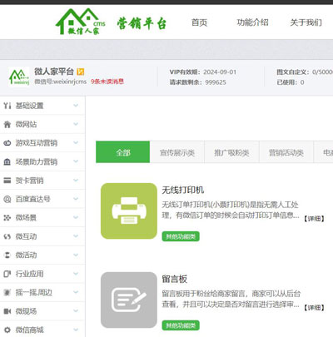Screen dimensions: 333x337
Task: Click the 游戏互动营销 gamepad sidebar icon
Action: click(x=7, y=143)
